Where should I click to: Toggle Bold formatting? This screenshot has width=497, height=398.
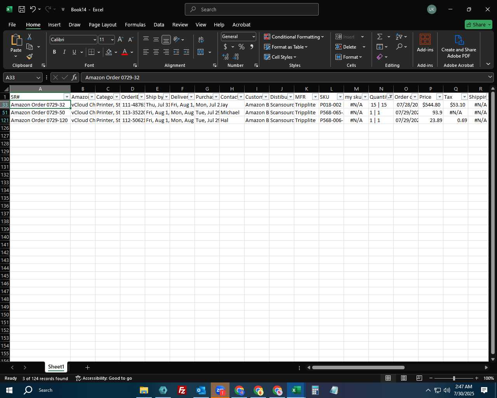(x=54, y=52)
